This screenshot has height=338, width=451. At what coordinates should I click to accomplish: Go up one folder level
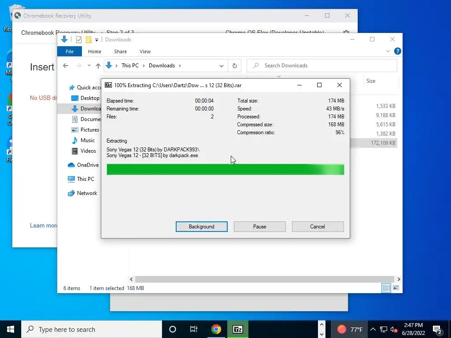pos(98,66)
